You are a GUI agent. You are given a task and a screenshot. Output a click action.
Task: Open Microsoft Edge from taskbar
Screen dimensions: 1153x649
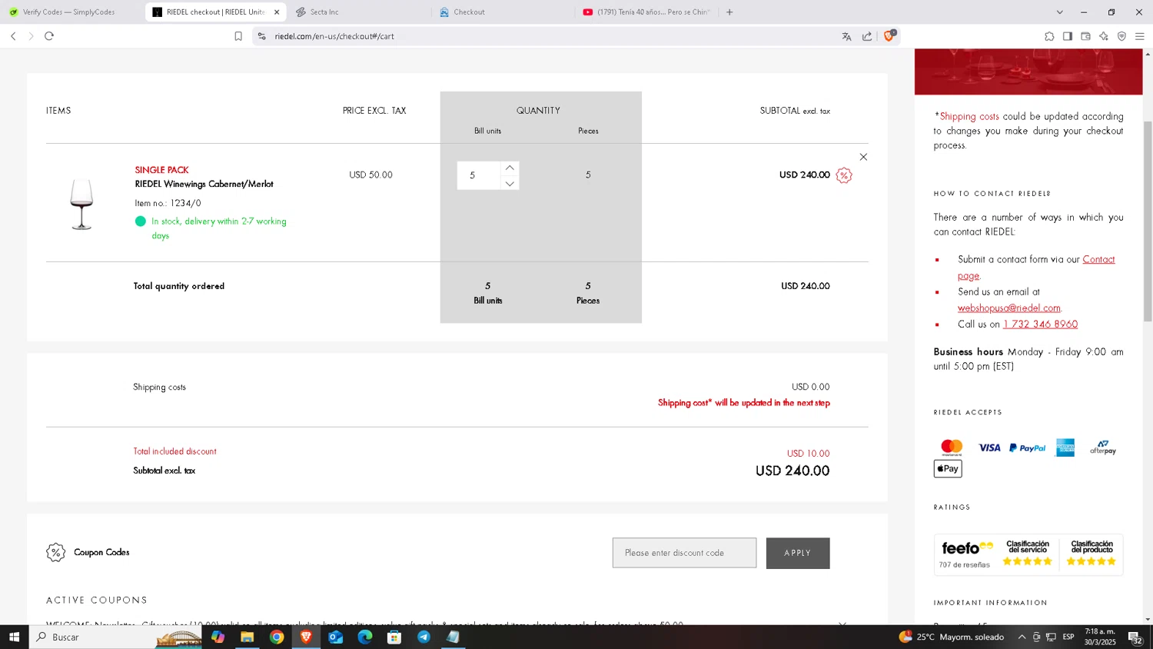point(365,637)
